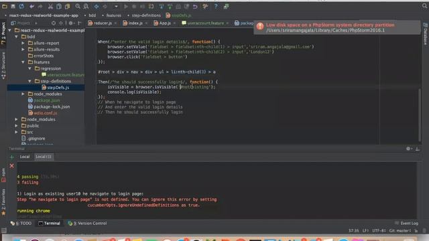Click the Copy toolbar icon

(59, 6)
